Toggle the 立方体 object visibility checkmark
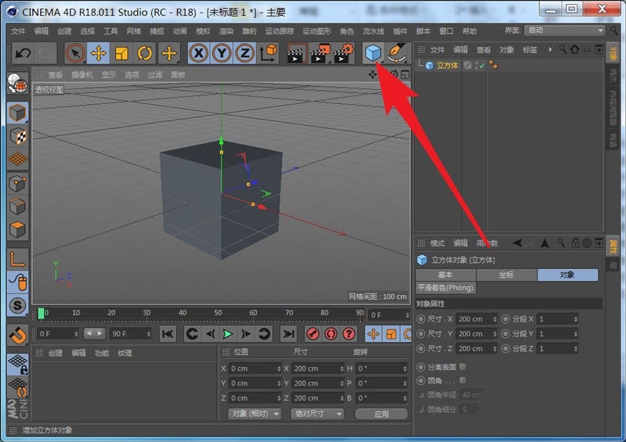This screenshot has height=442, width=626. 482,66
